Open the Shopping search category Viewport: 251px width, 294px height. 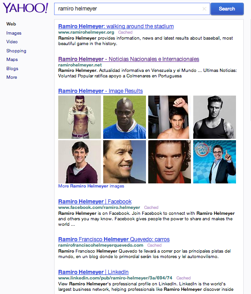(x=16, y=51)
